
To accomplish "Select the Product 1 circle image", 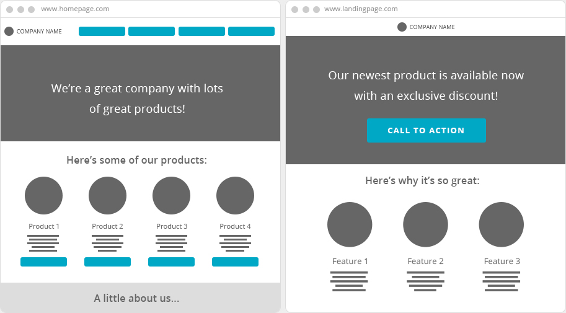I will coord(43,196).
